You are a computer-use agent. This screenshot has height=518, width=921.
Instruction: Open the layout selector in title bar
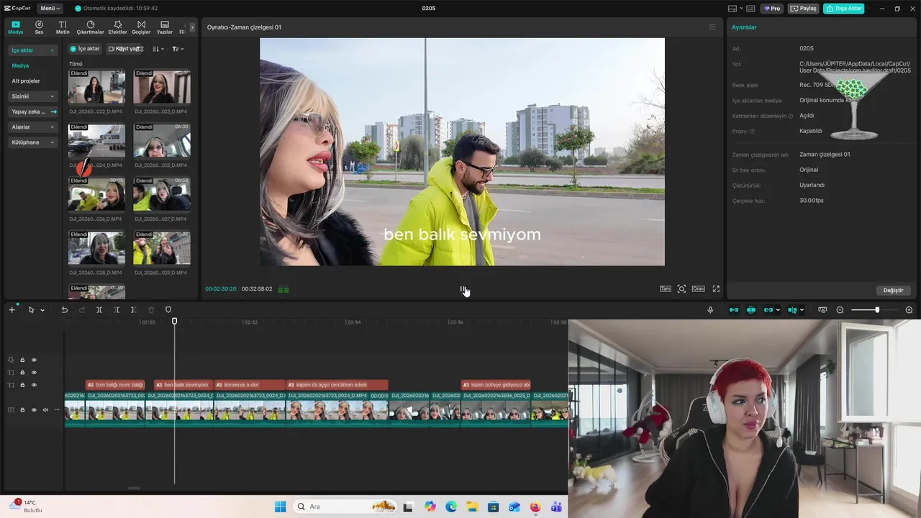tap(735, 9)
